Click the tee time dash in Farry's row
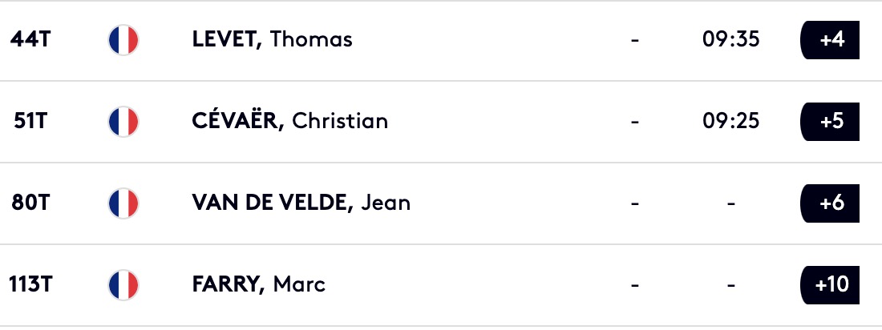Image resolution: width=882 pixels, height=330 pixels. click(730, 286)
